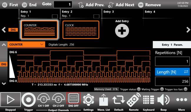Viewport: 191px width, 112px height.
Task: Jump to the First entry
Action: [10, 5]
